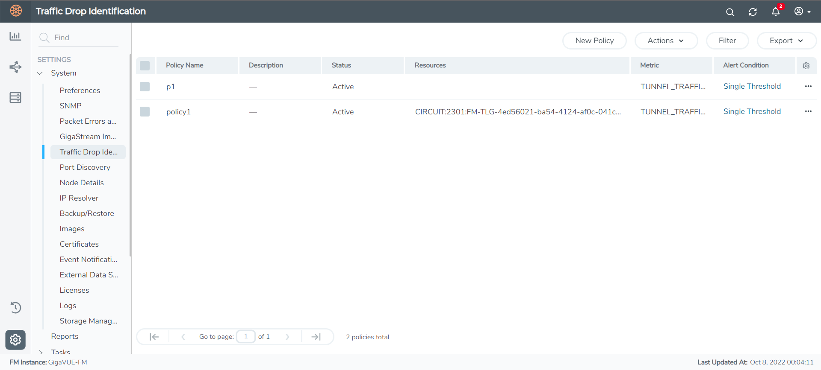Go to previous page arrow
Viewport: 821px width, 370px height.
pyautogui.click(x=183, y=337)
